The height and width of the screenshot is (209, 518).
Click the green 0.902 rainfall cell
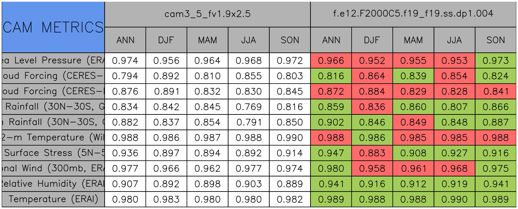point(331,122)
